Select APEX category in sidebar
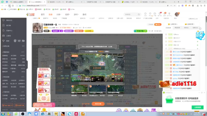This screenshot has height=116, width=207. [x=23, y=72]
